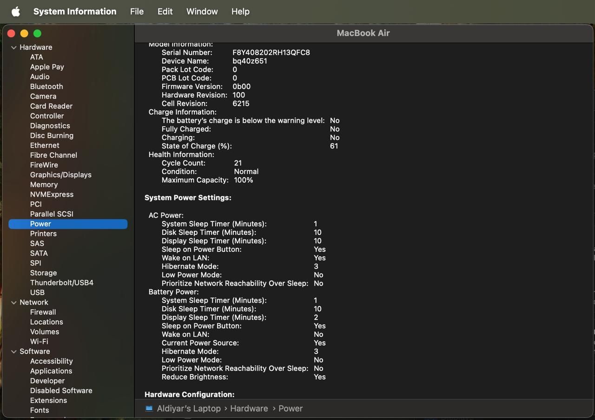Click the System Power Settings heading
This screenshot has height=420, width=595.
pyautogui.click(x=188, y=198)
